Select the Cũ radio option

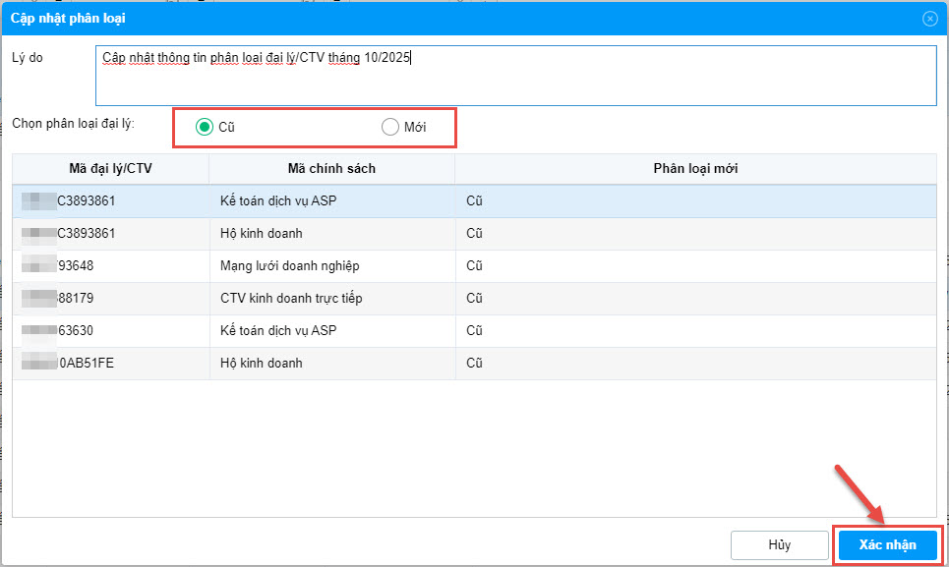click(205, 127)
